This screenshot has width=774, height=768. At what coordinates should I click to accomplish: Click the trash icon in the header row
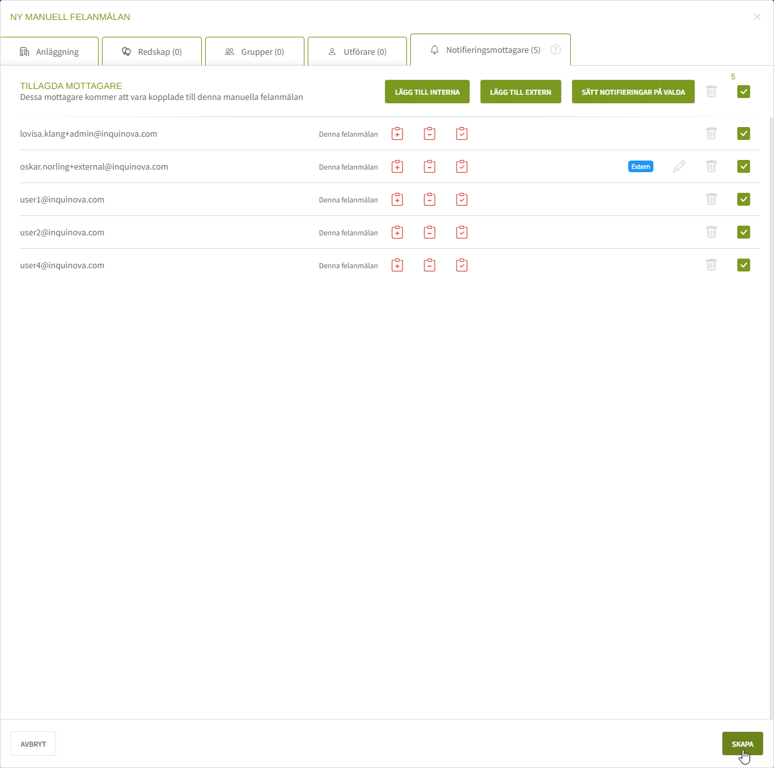711,92
